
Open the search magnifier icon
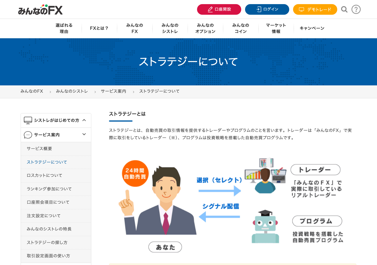(344, 9)
